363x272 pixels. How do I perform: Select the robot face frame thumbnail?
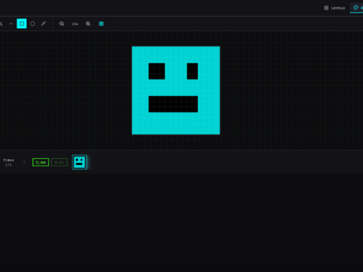[79, 162]
